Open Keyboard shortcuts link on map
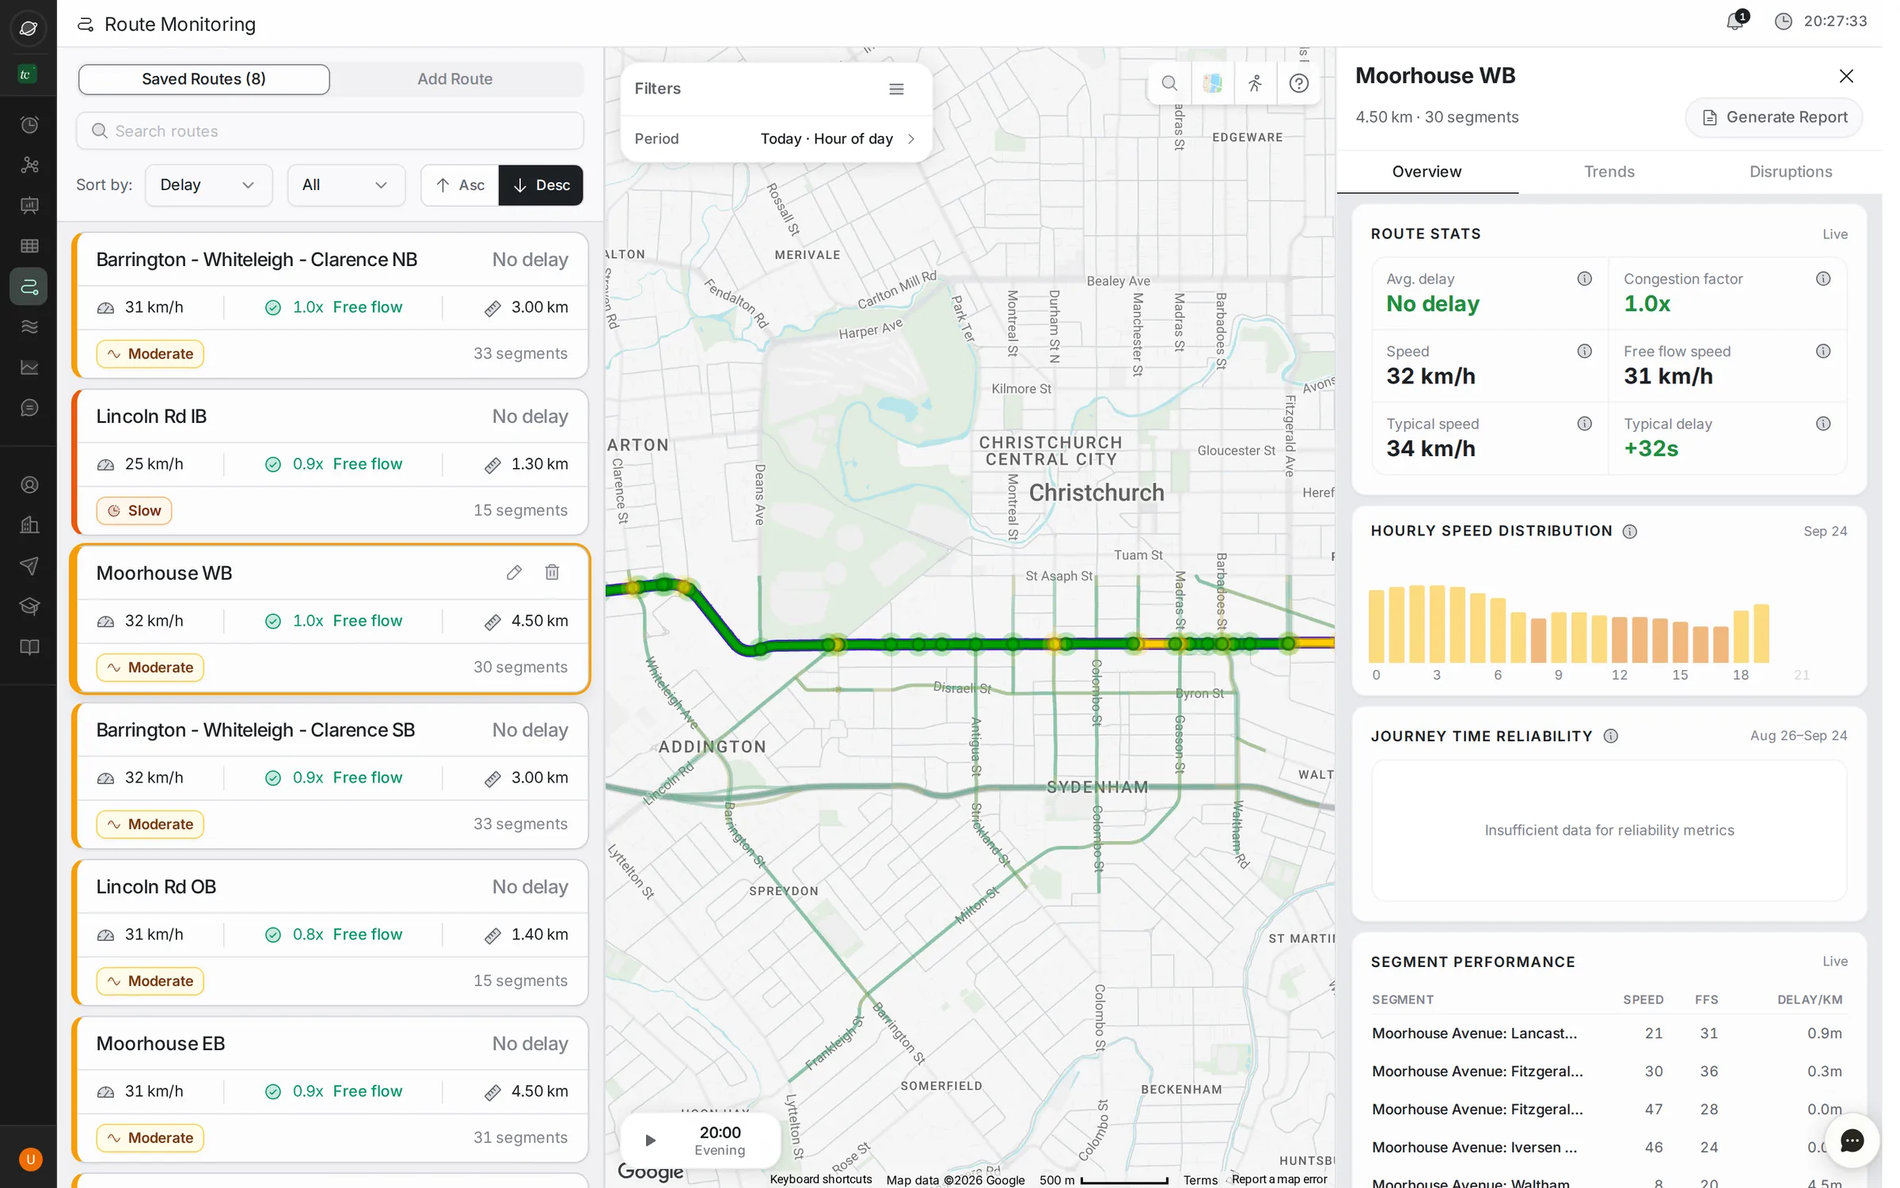 820,1179
